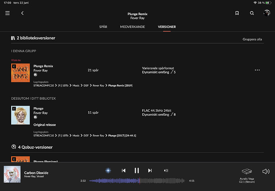This screenshot has width=275, height=191.
Task: Open the hamburger navigation menu
Action: (x=7, y=13)
